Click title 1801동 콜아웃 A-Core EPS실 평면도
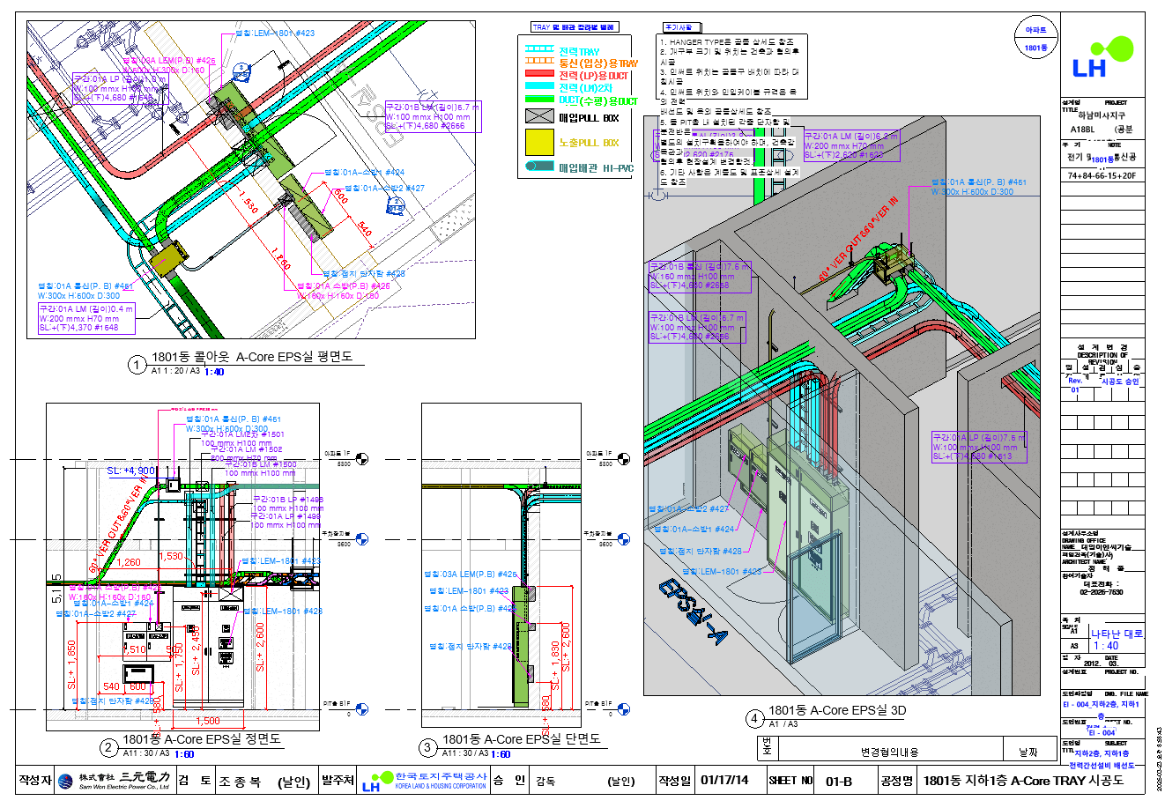The width and height of the screenshot is (1165, 808). [x=252, y=358]
